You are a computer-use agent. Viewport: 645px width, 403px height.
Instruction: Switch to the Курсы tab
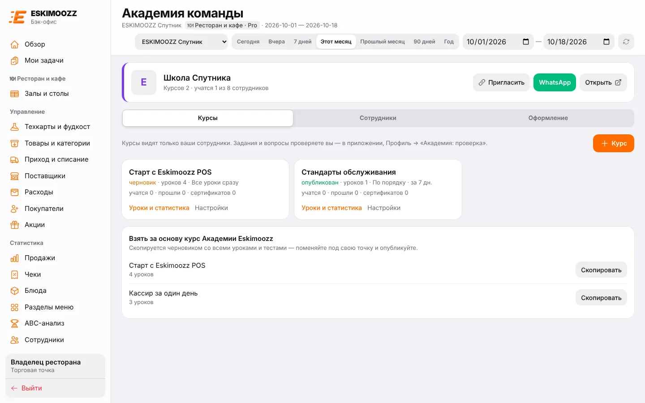click(208, 118)
